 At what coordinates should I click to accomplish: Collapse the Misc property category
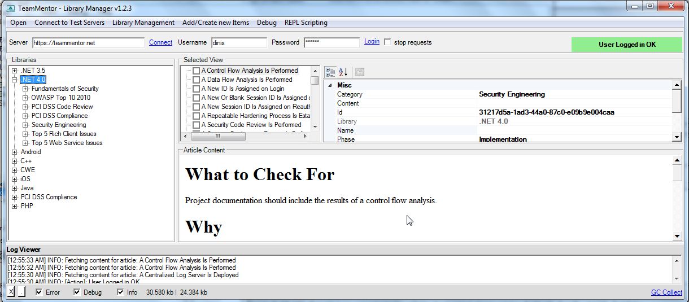tap(330, 85)
